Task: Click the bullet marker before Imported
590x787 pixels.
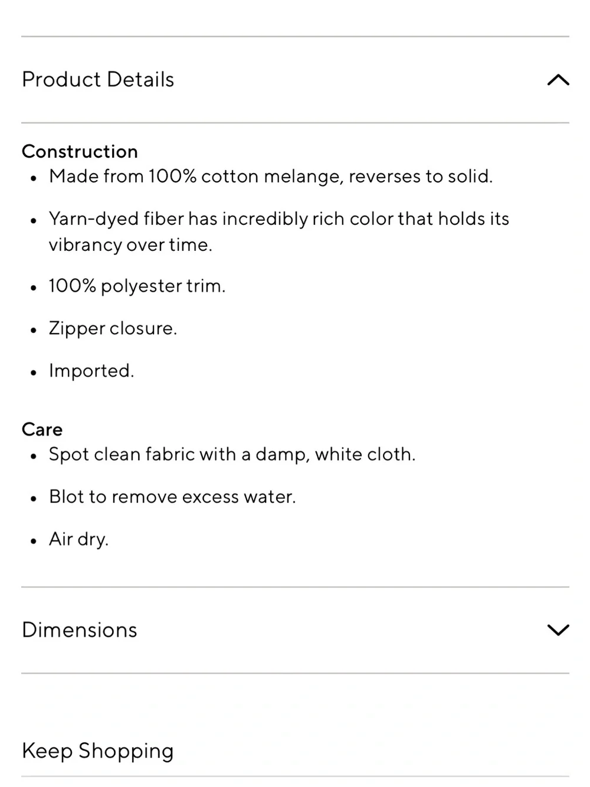Action: [x=34, y=373]
